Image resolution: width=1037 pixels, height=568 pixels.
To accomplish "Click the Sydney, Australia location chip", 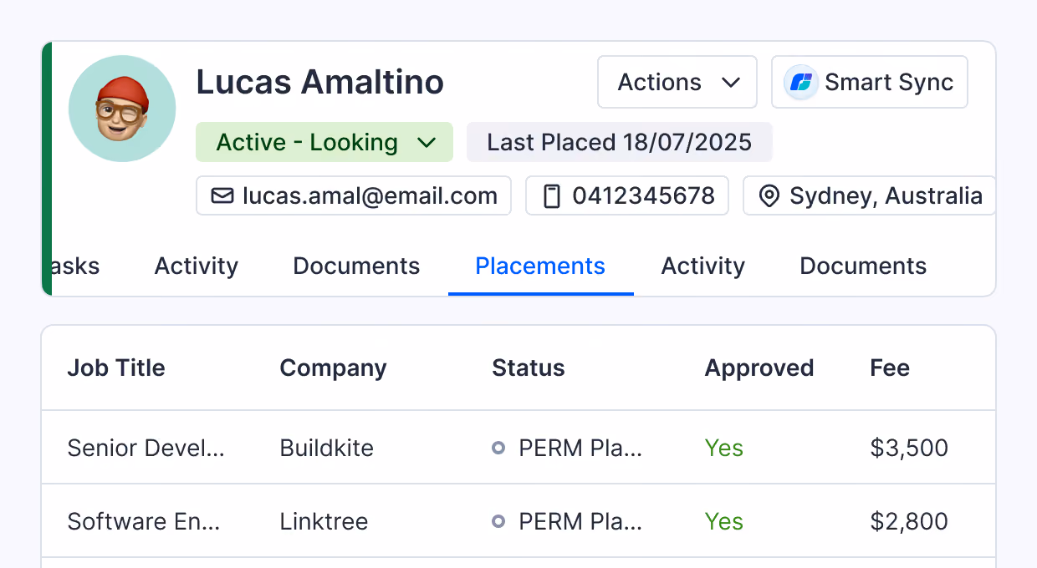I will pyautogui.click(x=870, y=195).
